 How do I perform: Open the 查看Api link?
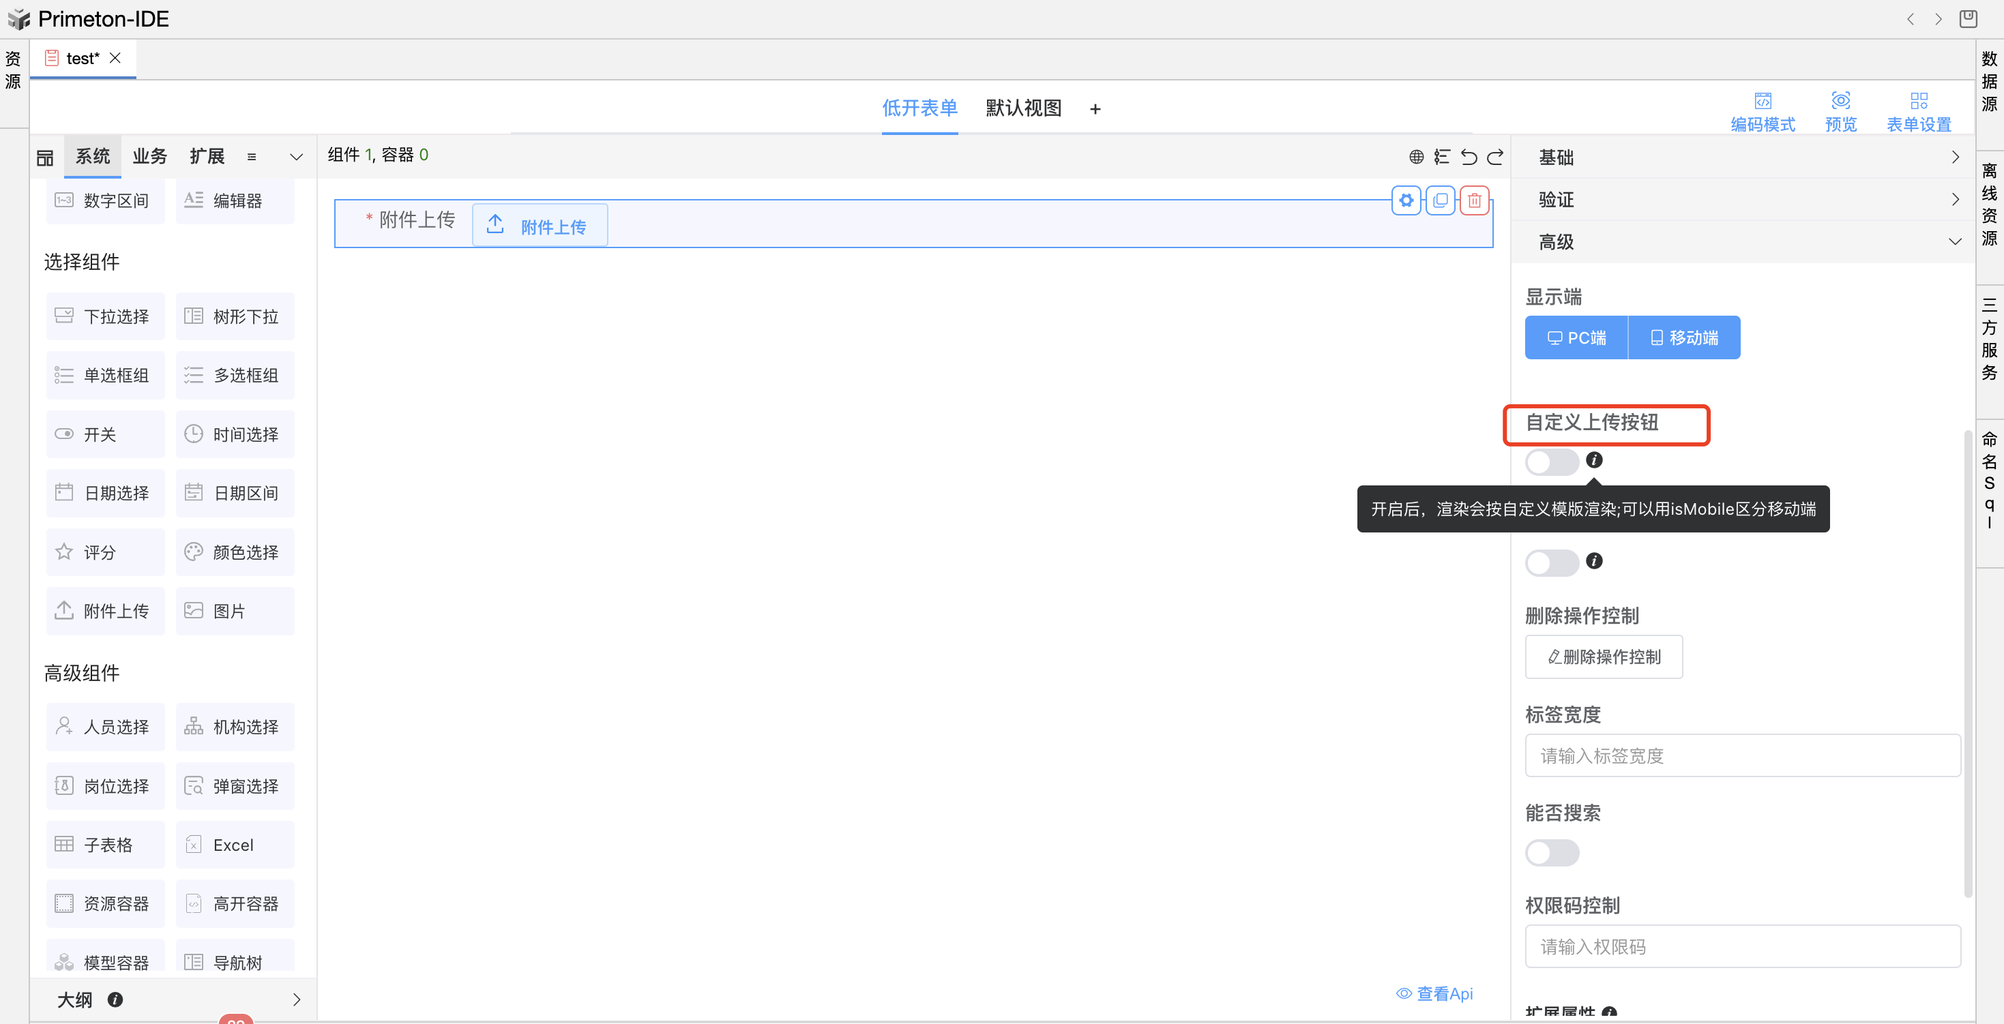[1434, 994]
